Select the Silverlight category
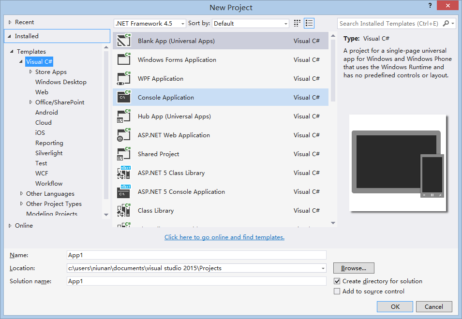This screenshot has height=319, width=462. pyautogui.click(x=49, y=153)
